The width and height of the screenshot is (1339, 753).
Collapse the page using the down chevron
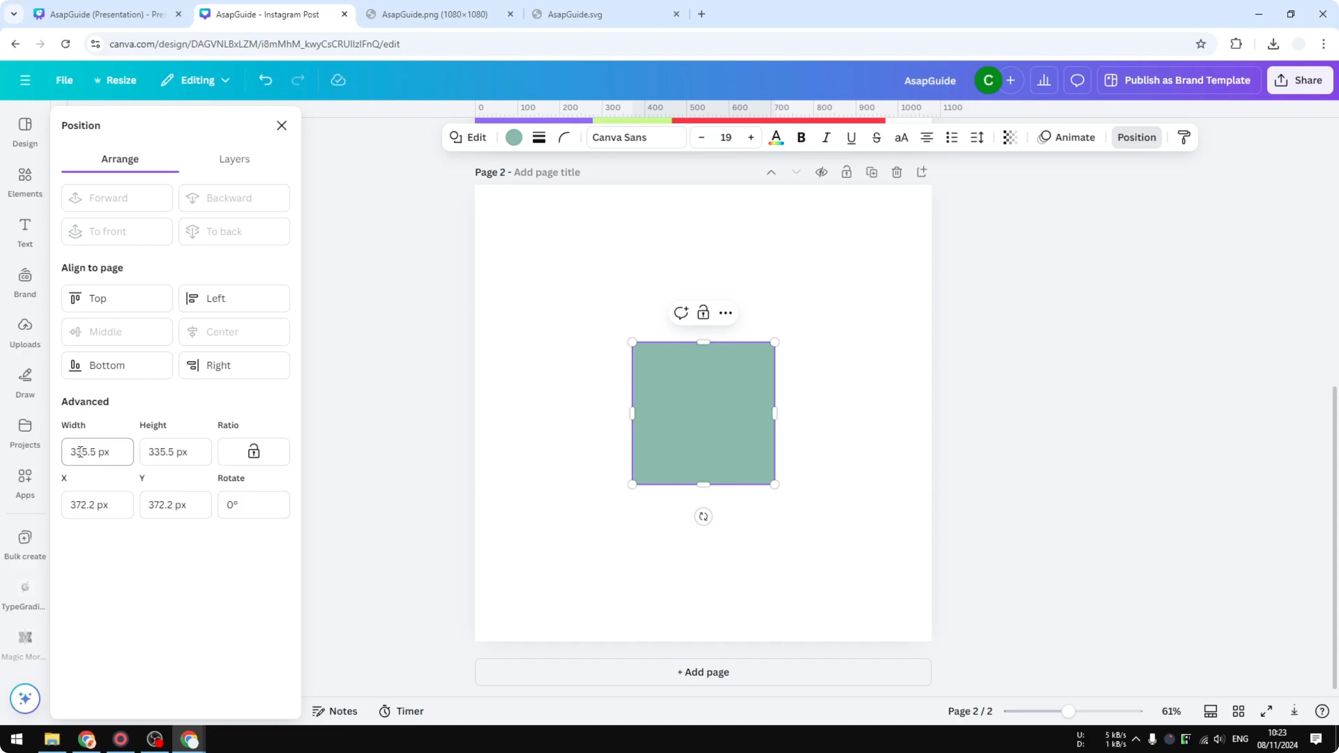coord(796,172)
